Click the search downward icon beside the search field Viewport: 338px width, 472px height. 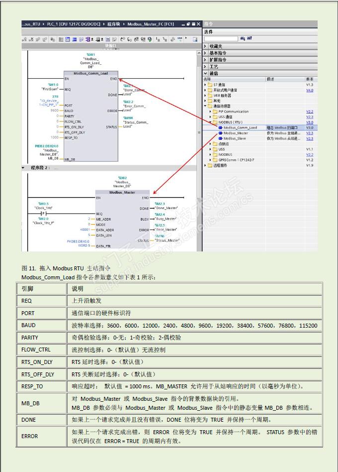click(x=243, y=38)
